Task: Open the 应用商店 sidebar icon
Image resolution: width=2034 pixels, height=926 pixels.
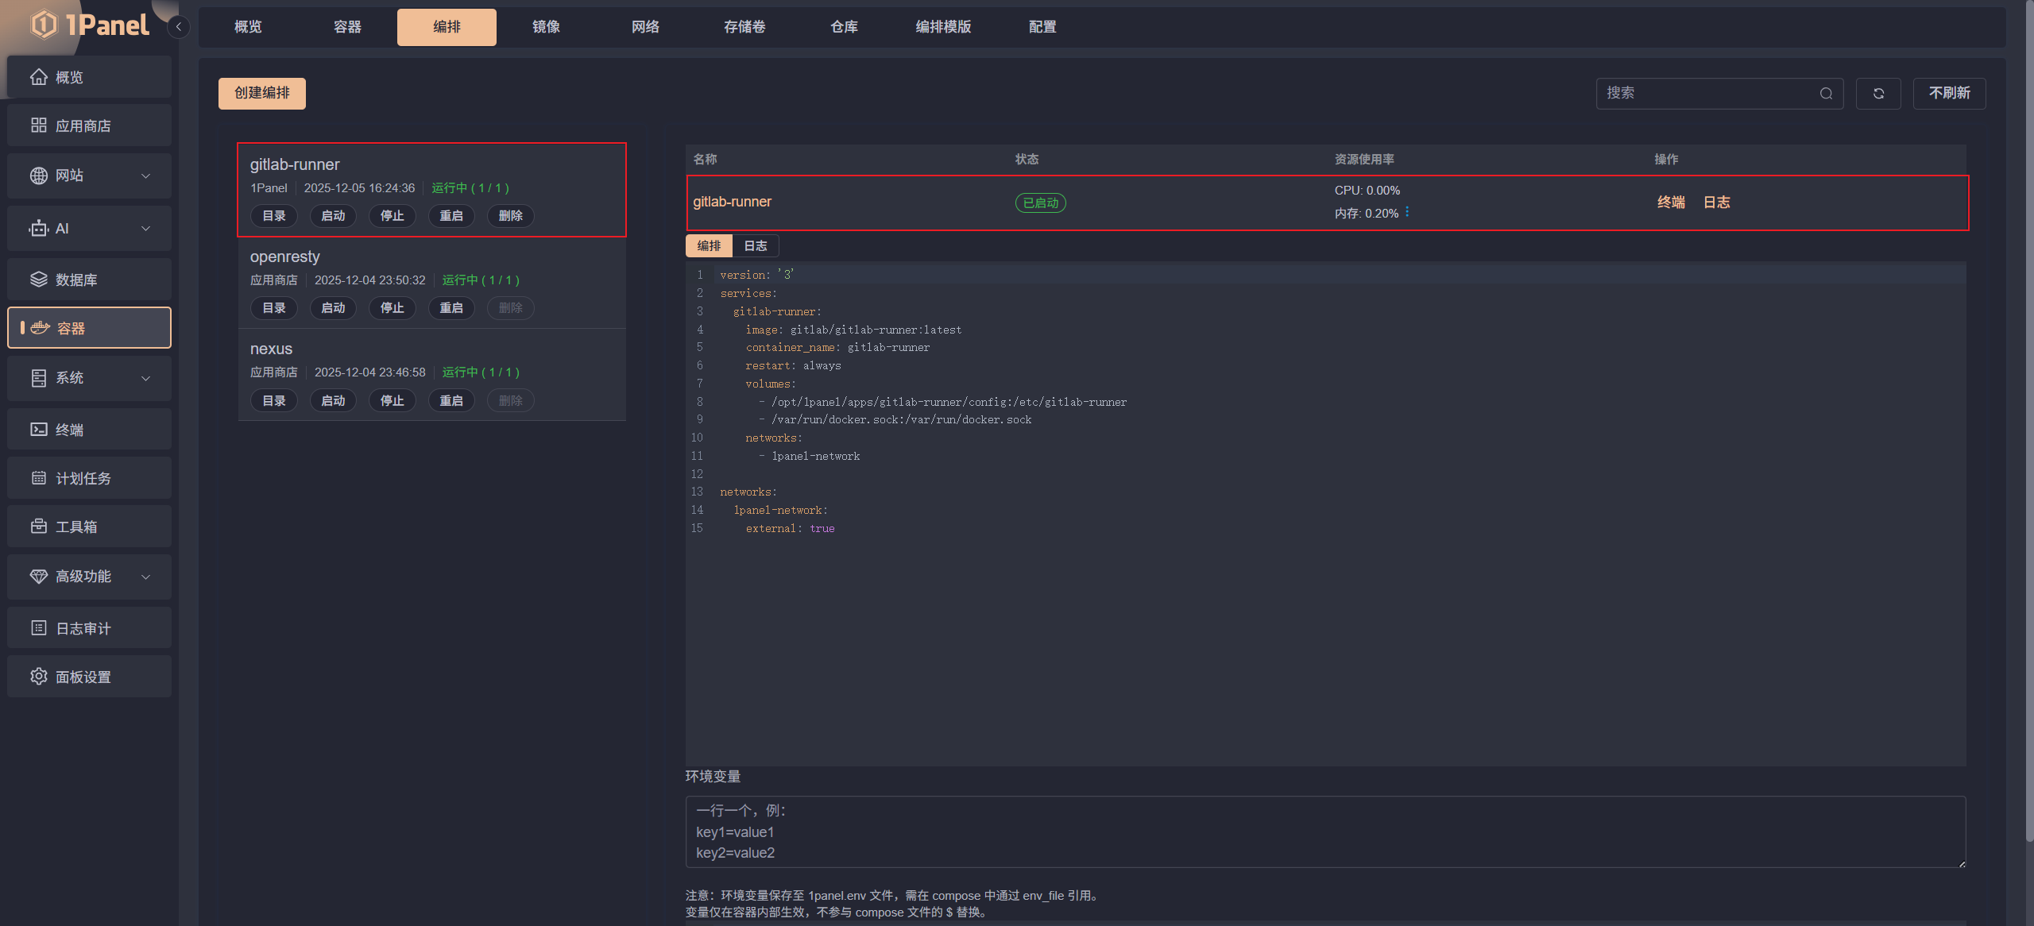Action: [40, 125]
